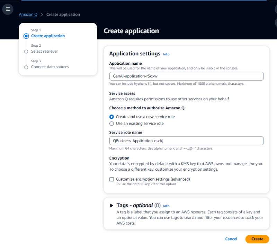This screenshot has width=277, height=244.
Task: Select Create application step in wizard
Action: coord(48,36)
